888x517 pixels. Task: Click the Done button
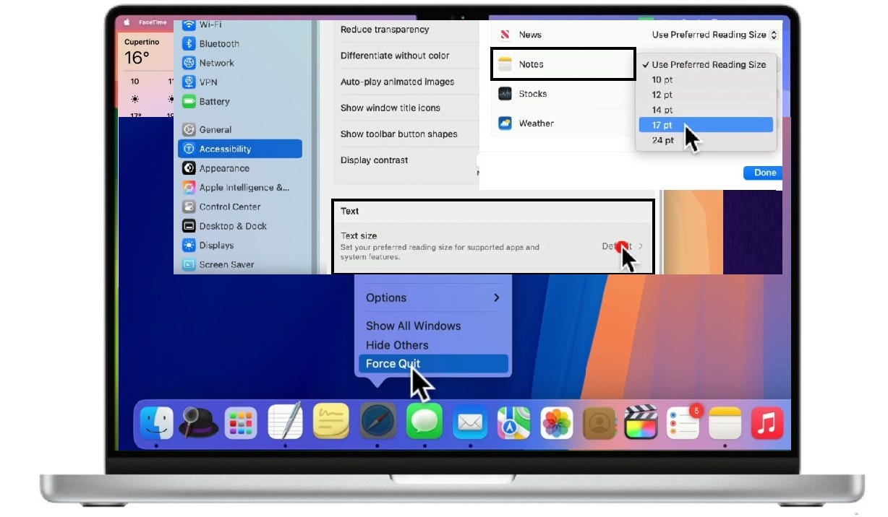(x=762, y=173)
